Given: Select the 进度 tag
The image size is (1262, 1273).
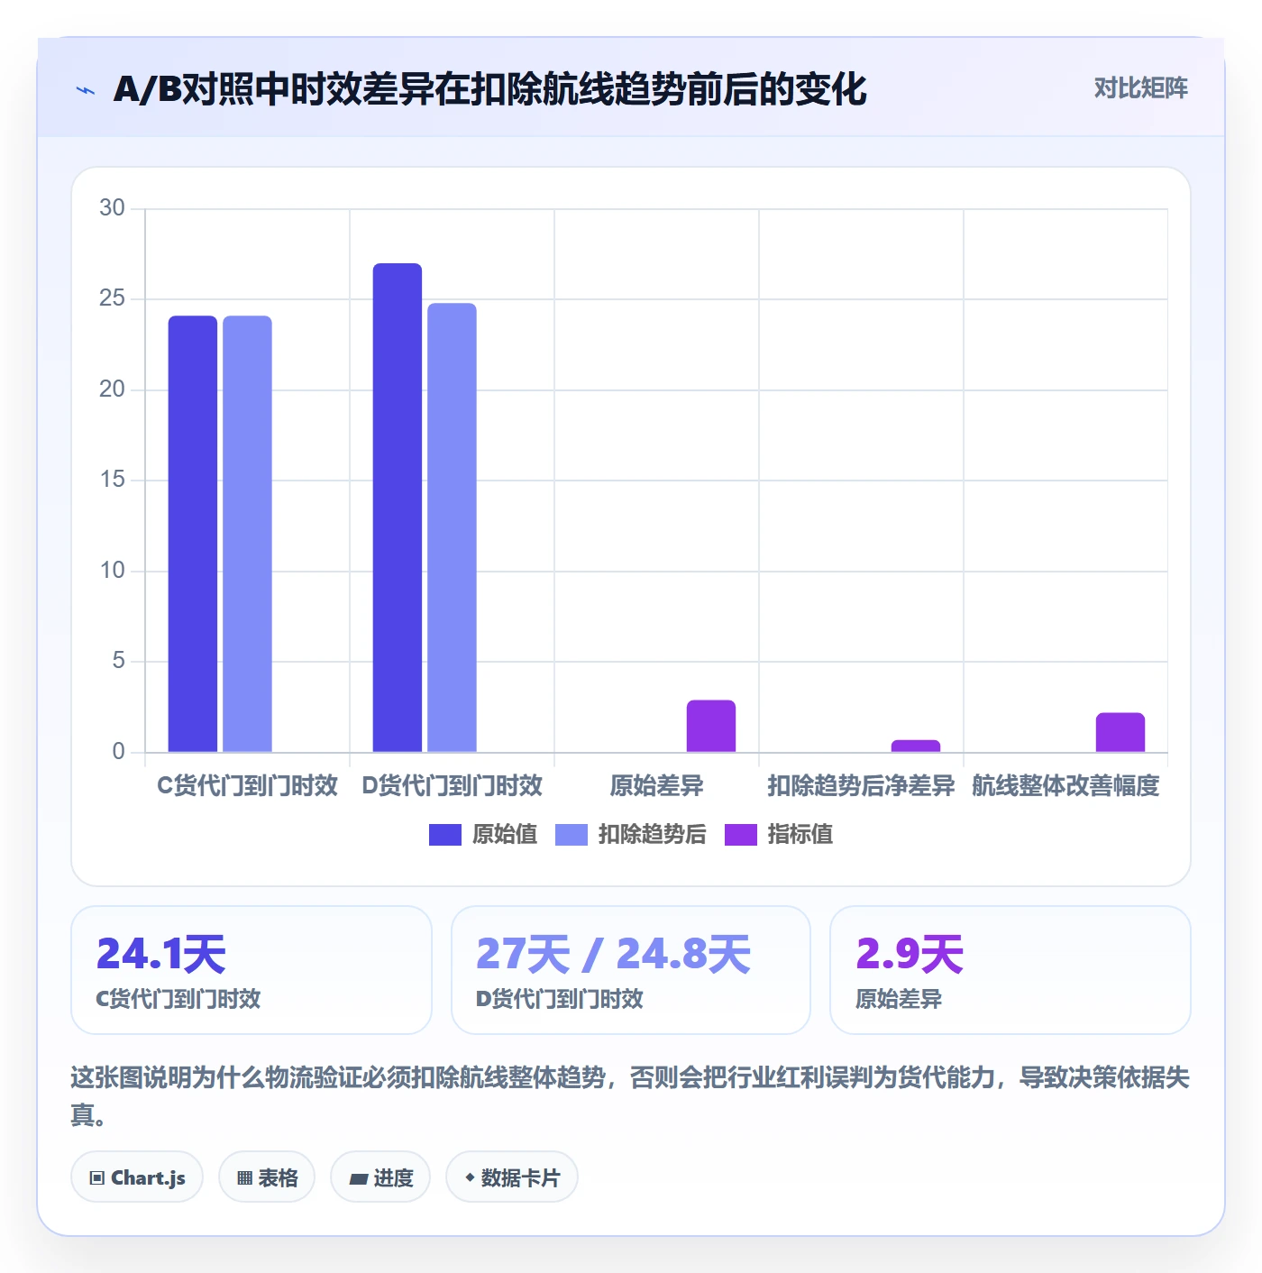Looking at the screenshot, I should click(x=380, y=1177).
